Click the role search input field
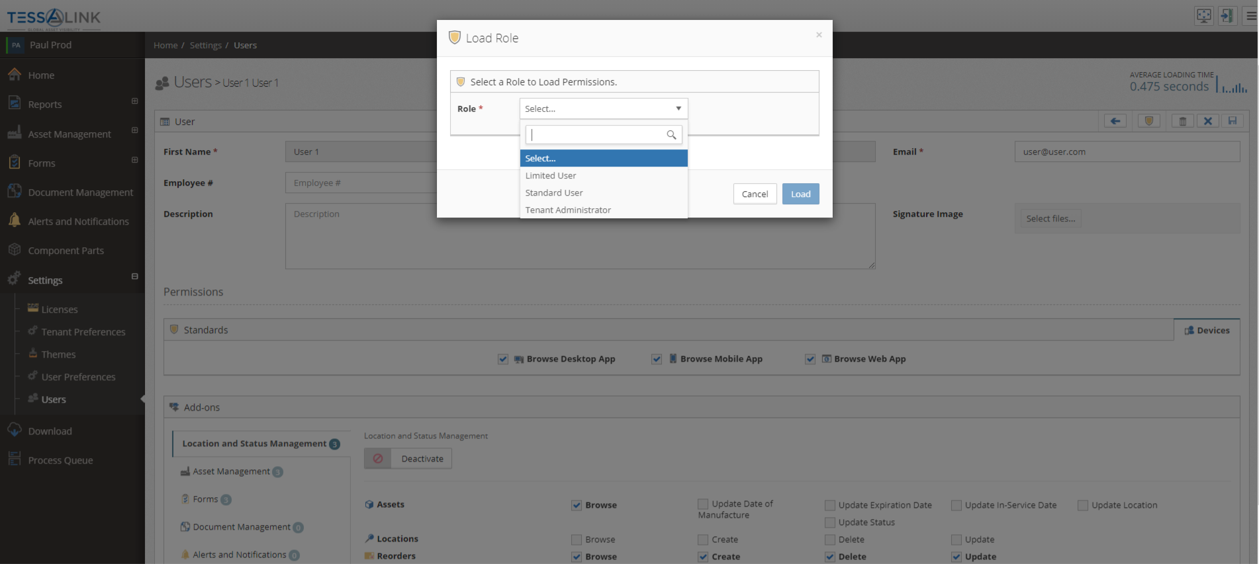This screenshot has height=564, width=1259. tap(603, 135)
